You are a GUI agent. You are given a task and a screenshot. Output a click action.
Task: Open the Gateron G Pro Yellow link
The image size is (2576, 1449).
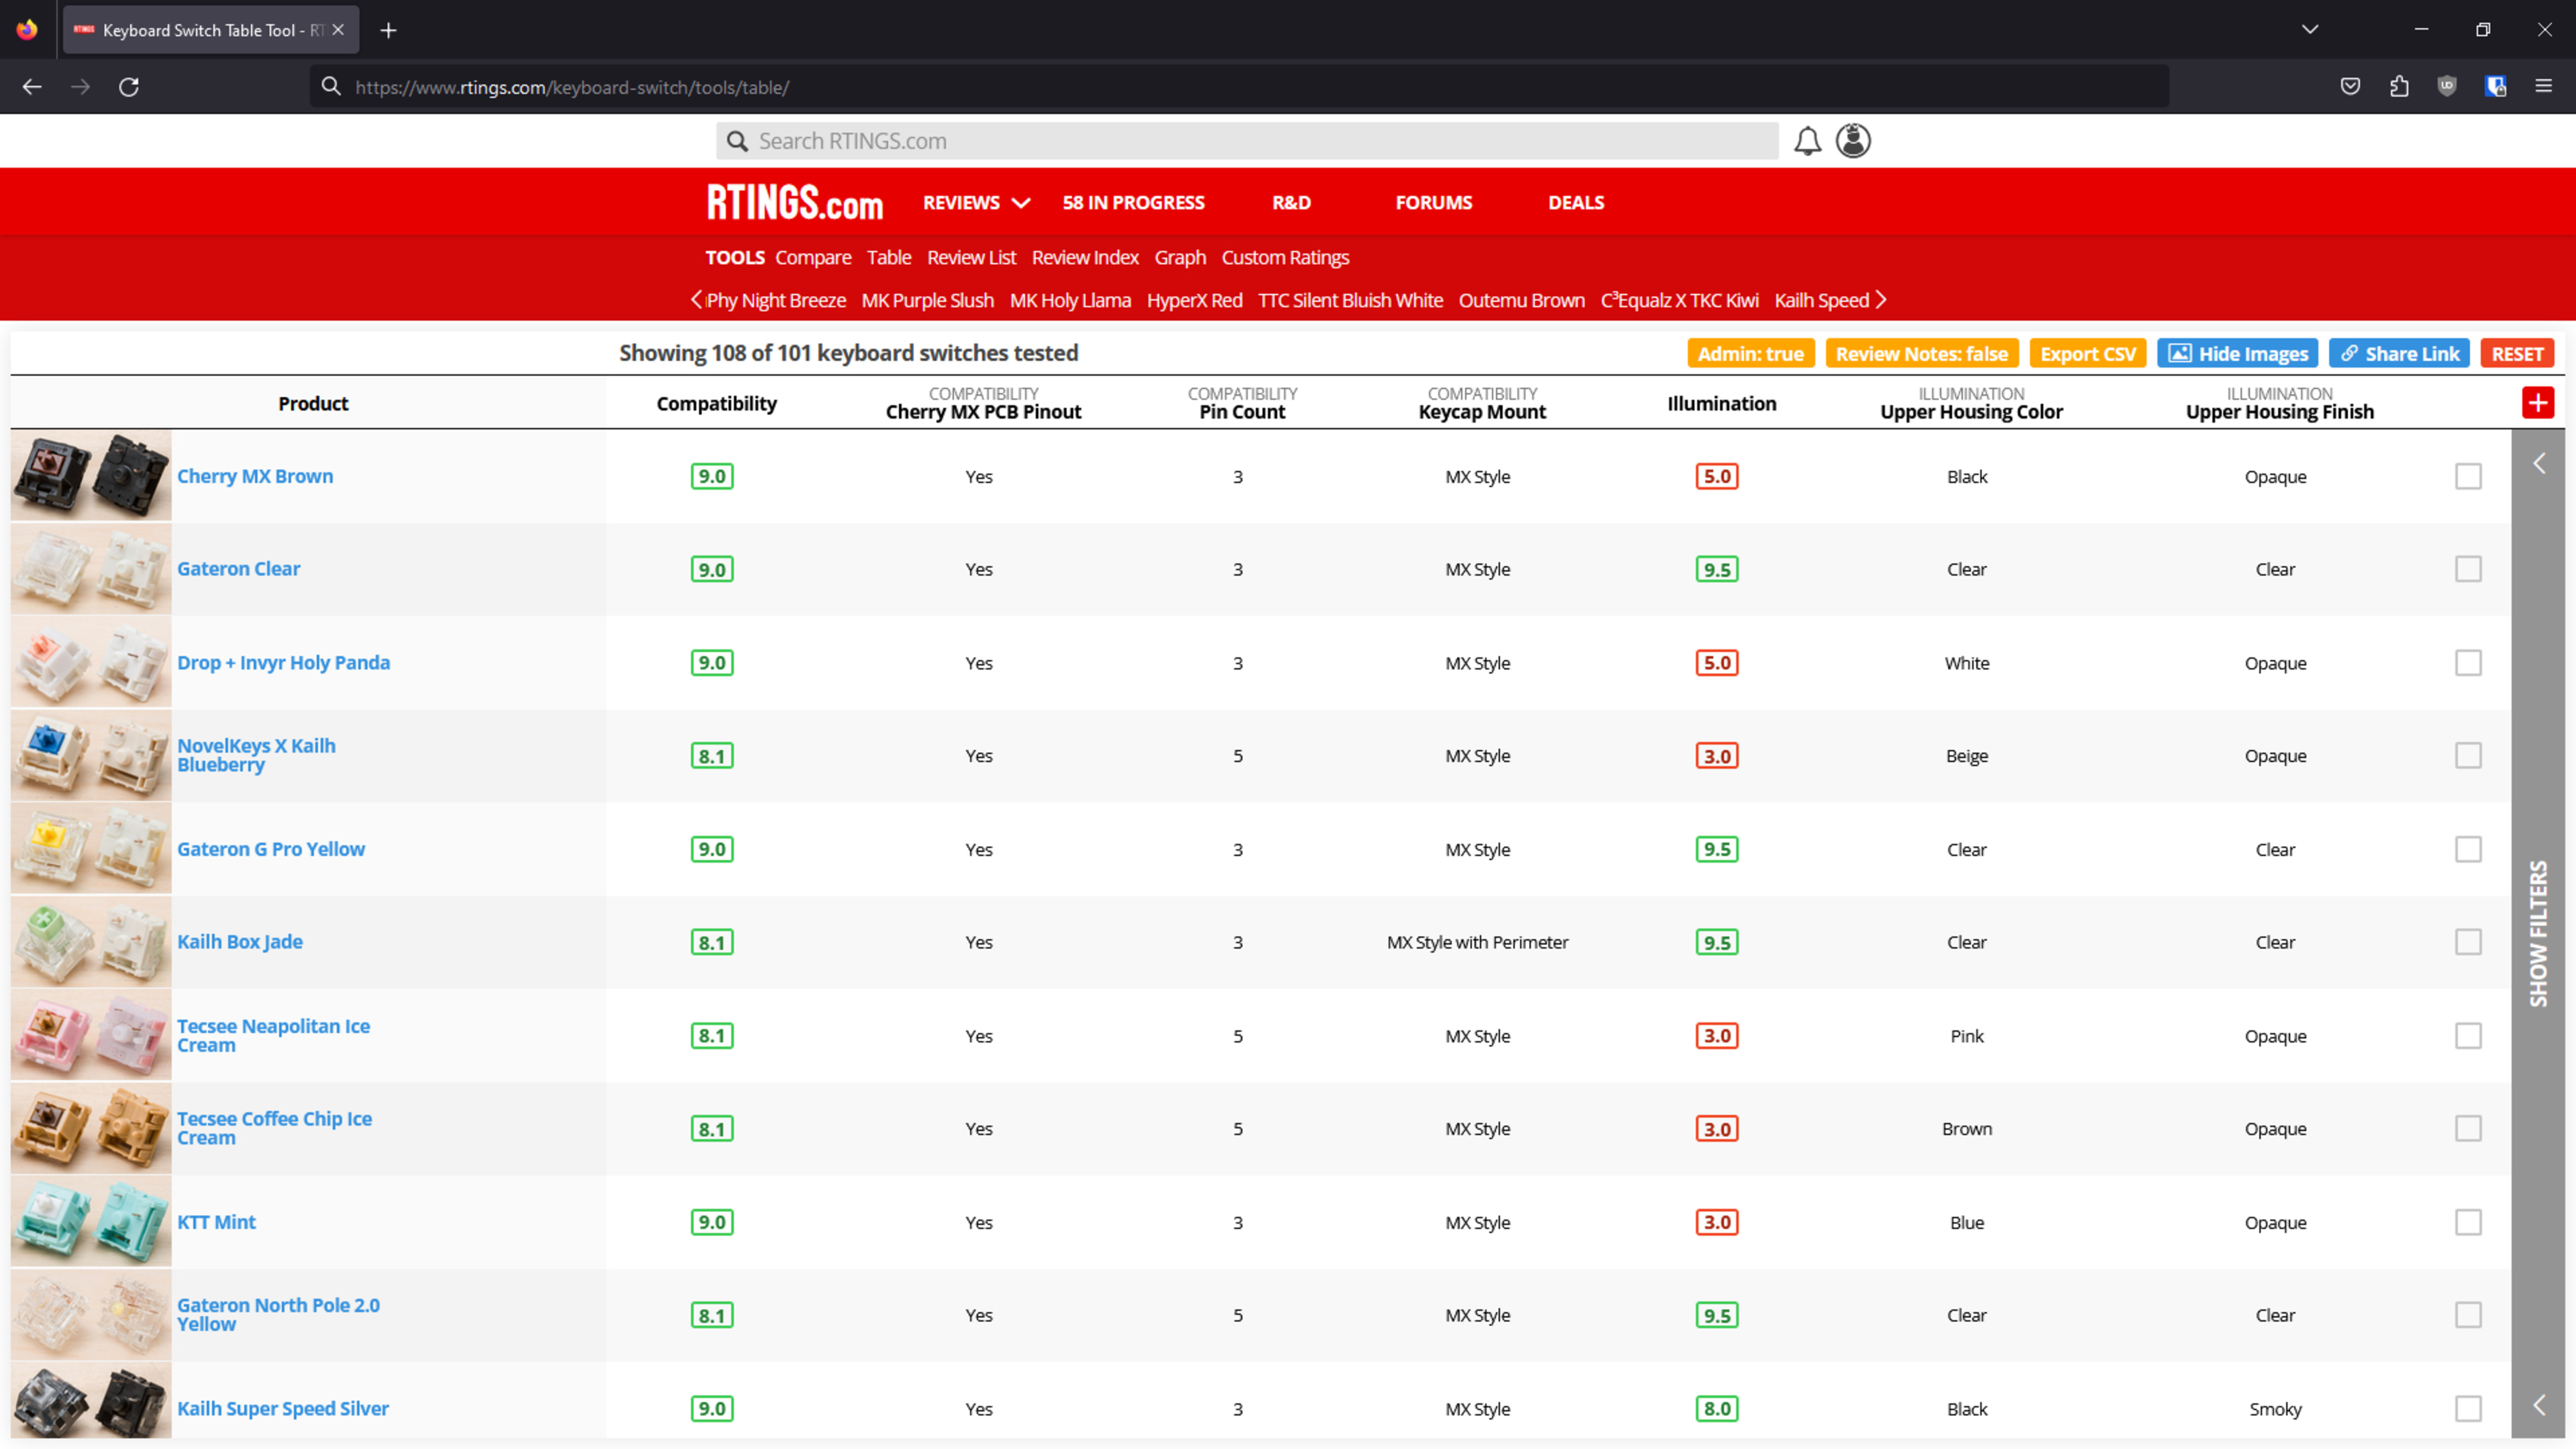pyautogui.click(x=271, y=849)
